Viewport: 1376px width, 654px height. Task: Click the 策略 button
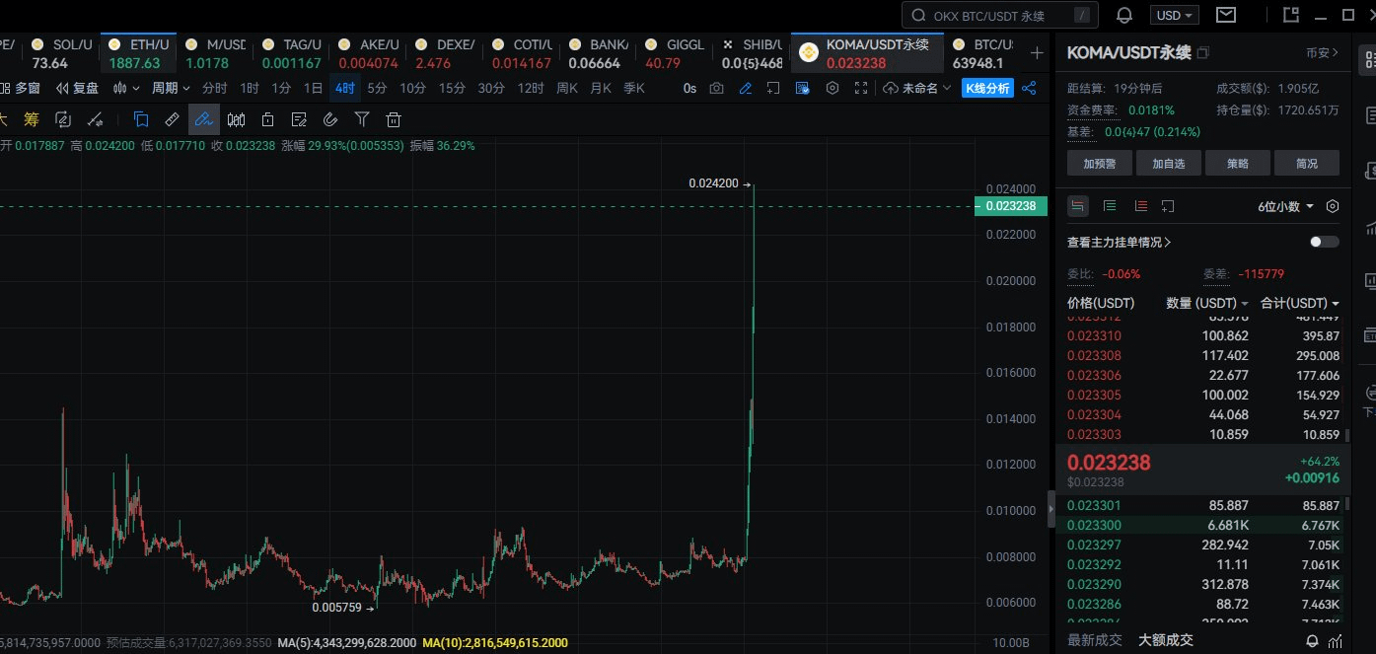pos(1236,163)
